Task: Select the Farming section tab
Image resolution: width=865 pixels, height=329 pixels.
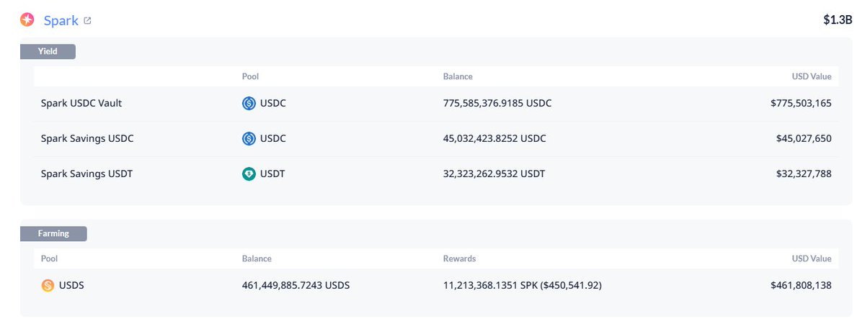Action: coord(53,233)
